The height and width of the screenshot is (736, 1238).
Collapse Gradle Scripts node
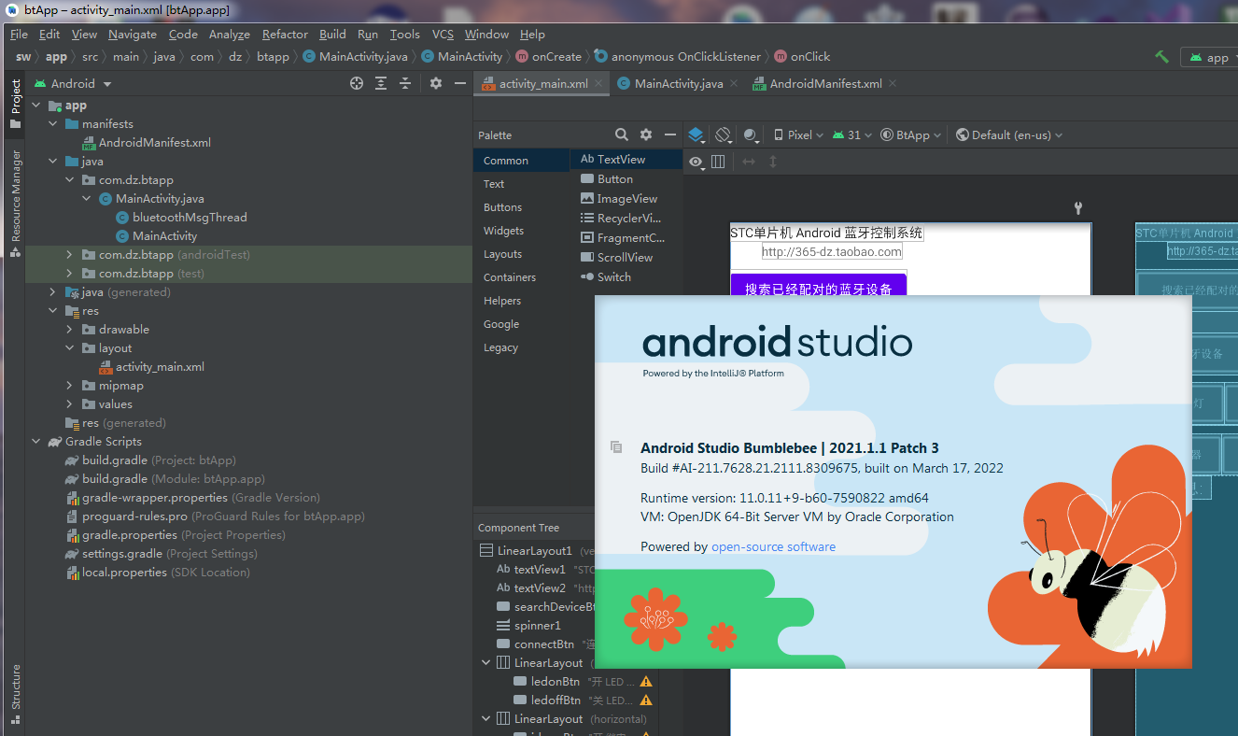[35, 442]
